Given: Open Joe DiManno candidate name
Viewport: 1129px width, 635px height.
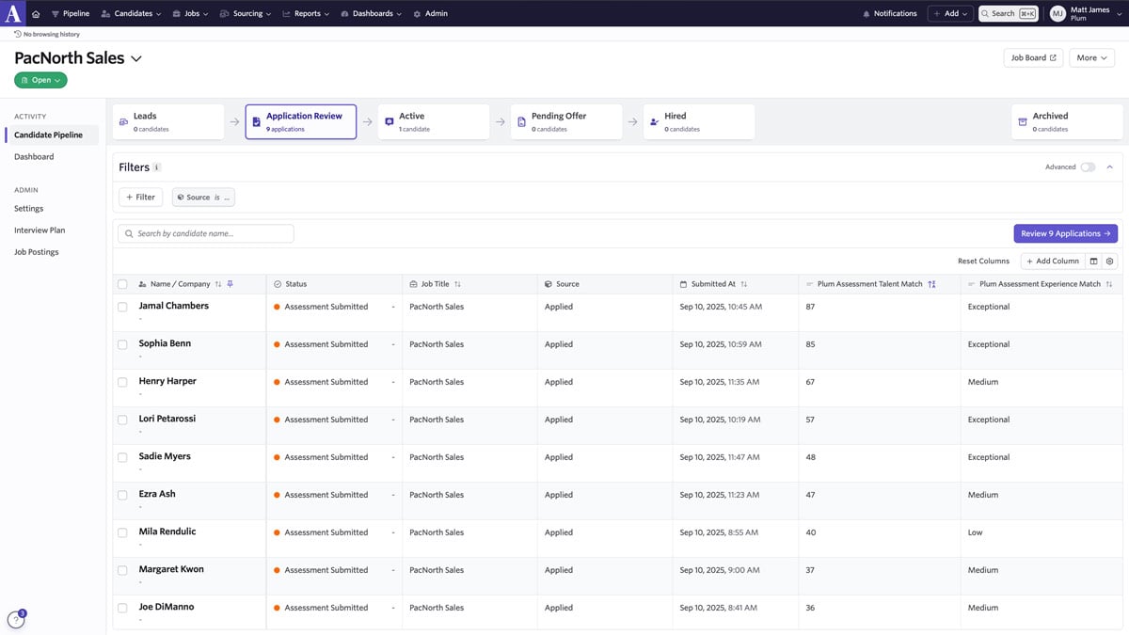Looking at the screenshot, I should point(167,607).
